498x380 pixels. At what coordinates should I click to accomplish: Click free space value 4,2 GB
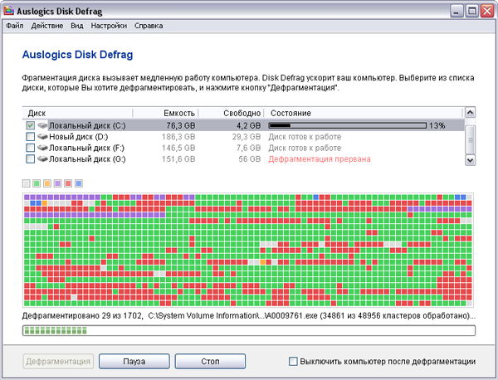tap(249, 126)
